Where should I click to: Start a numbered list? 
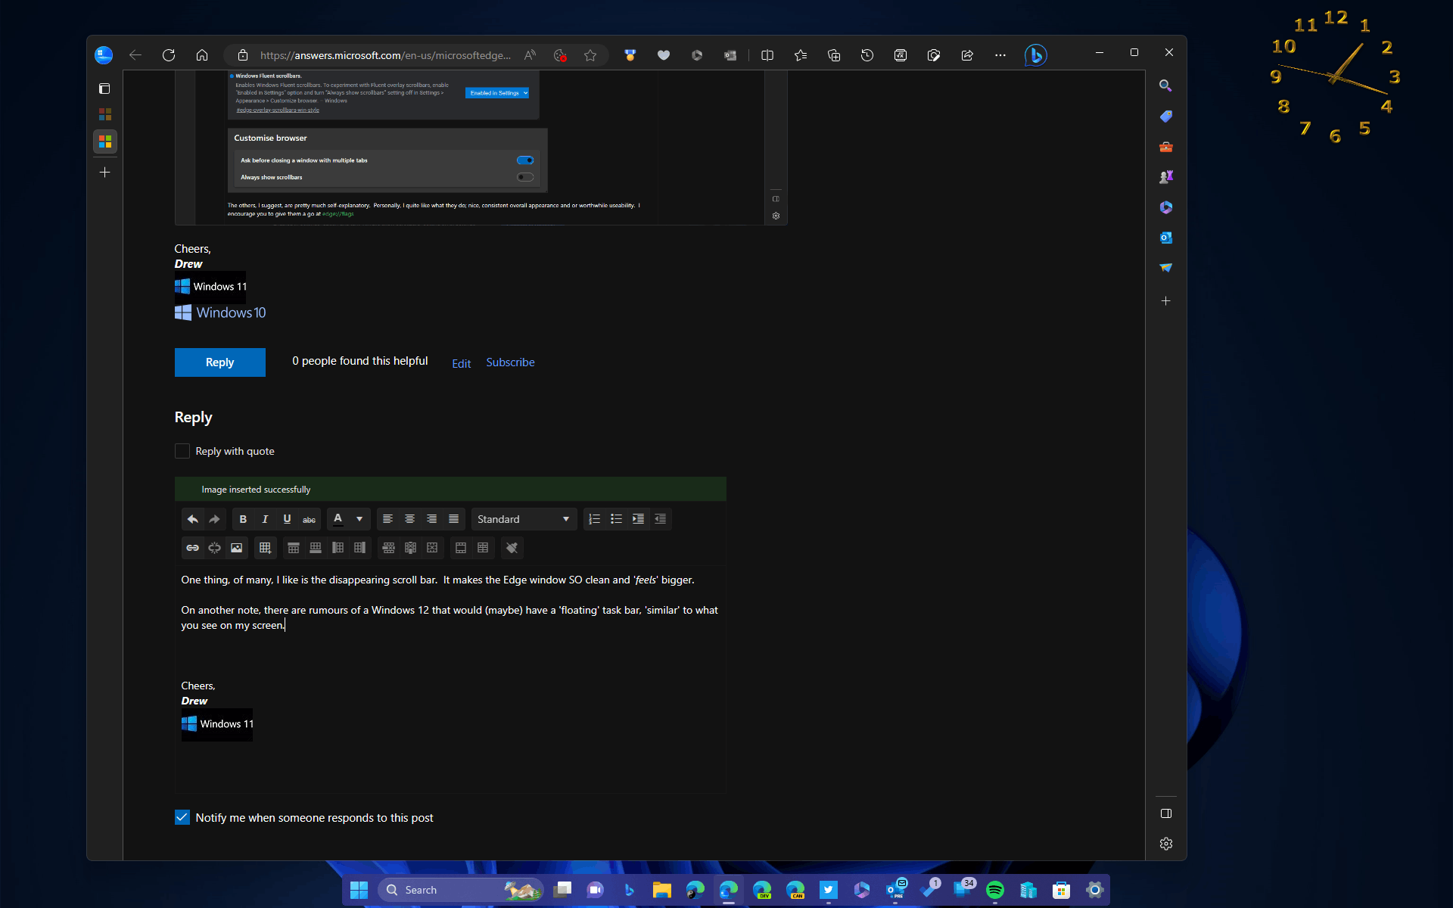(594, 519)
